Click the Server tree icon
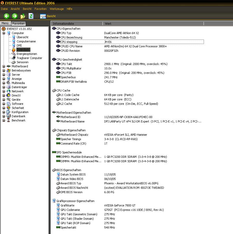The height and width of the screenshot is (234, 233). 9,74
